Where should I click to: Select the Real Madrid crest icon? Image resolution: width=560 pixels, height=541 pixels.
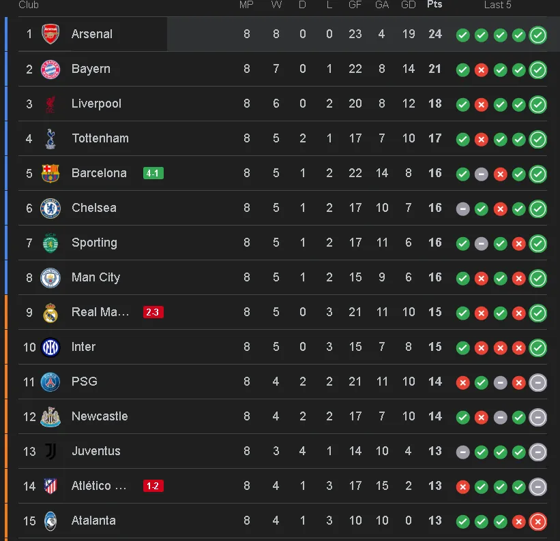pyautogui.click(x=50, y=312)
